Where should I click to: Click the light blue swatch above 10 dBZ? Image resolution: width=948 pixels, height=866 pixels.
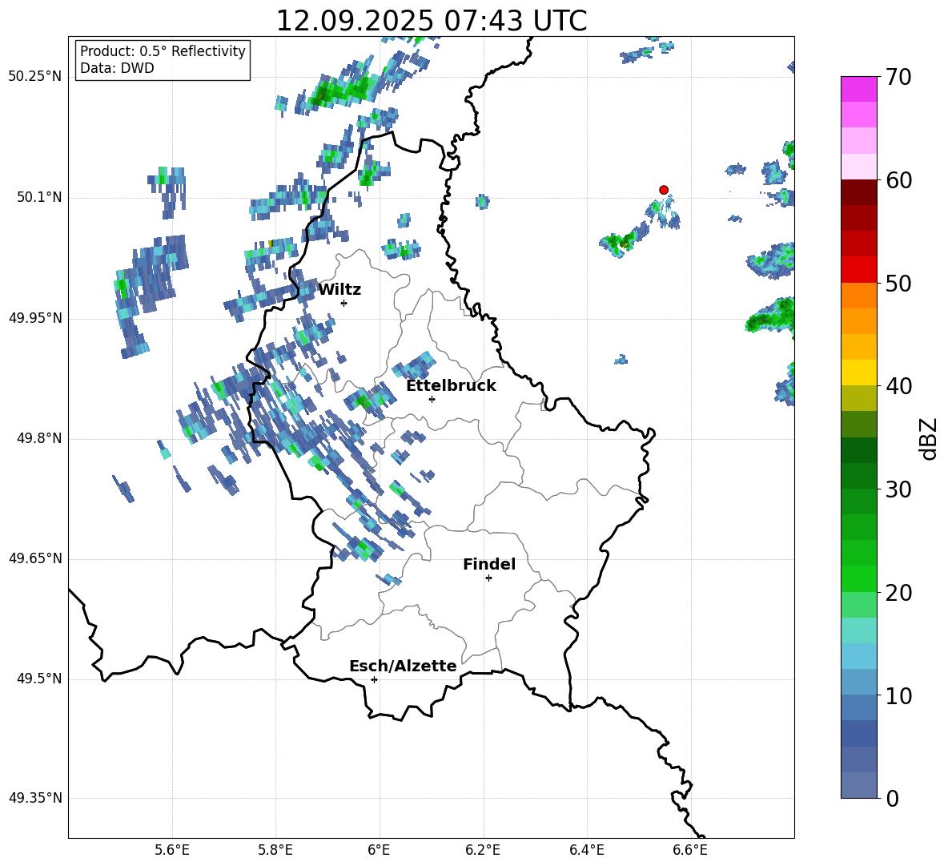(x=858, y=682)
